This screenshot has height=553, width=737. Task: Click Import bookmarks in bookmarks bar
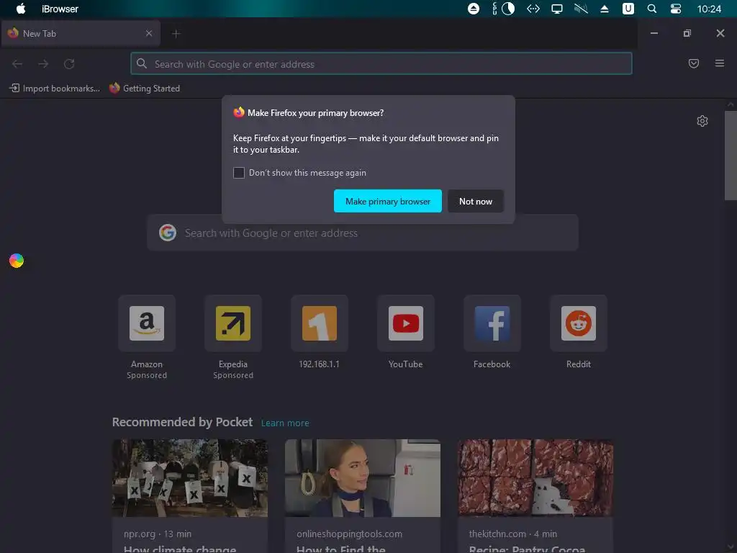point(55,89)
